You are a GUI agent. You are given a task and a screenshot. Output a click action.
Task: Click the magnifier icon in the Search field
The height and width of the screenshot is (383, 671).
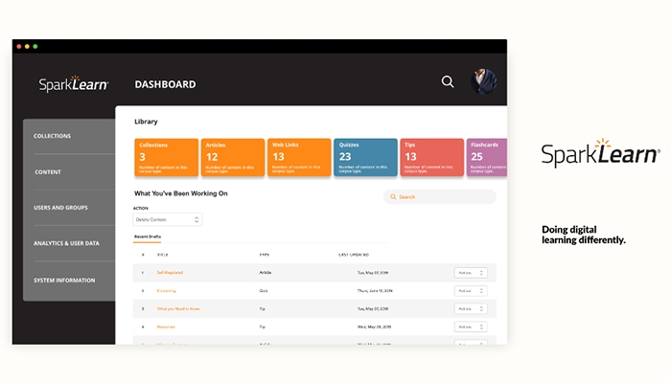(393, 196)
